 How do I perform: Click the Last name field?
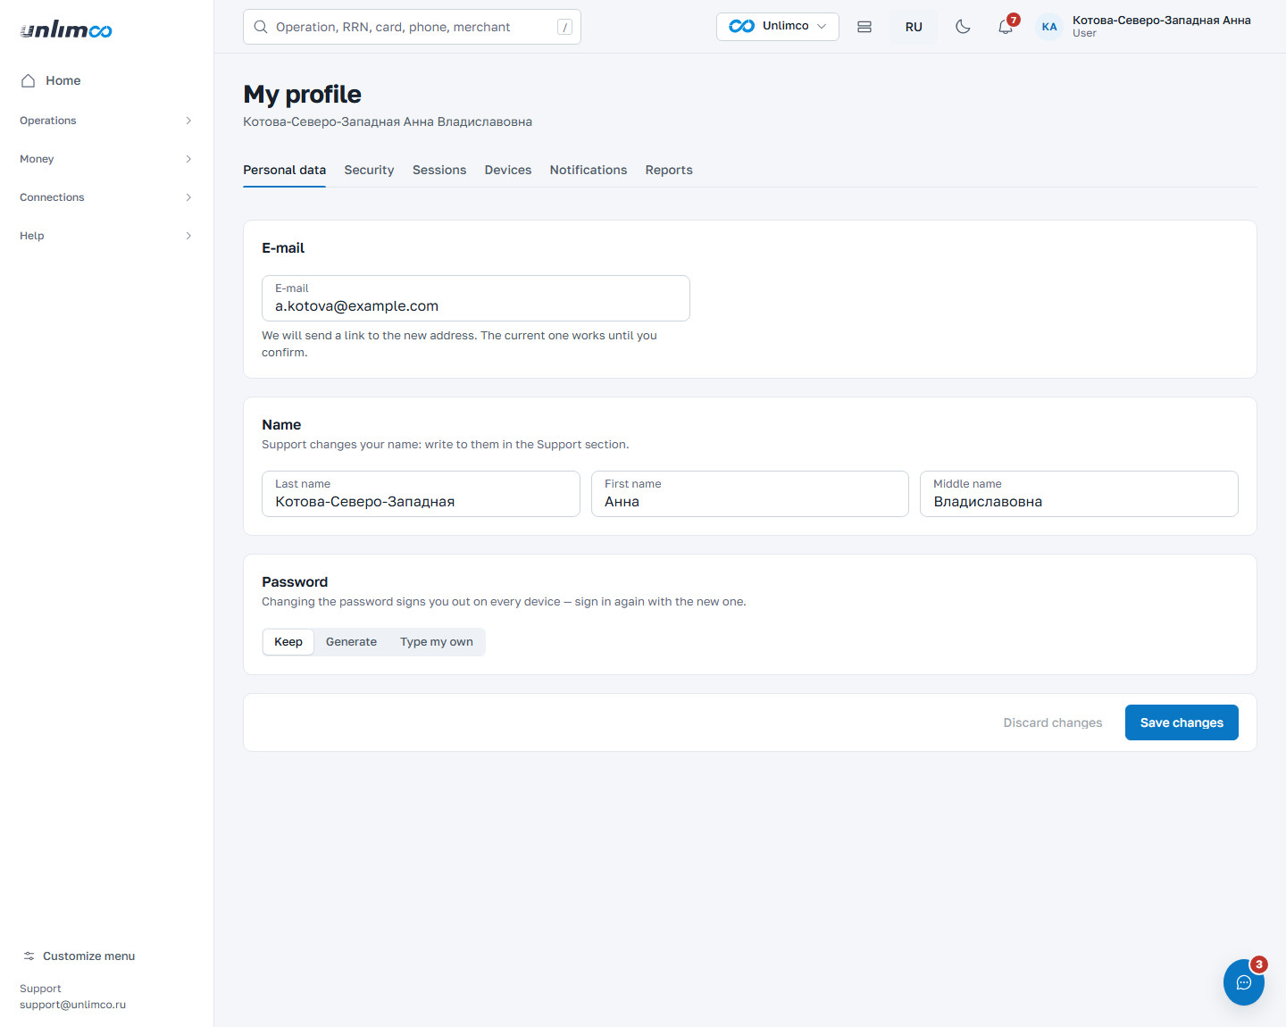(x=421, y=494)
